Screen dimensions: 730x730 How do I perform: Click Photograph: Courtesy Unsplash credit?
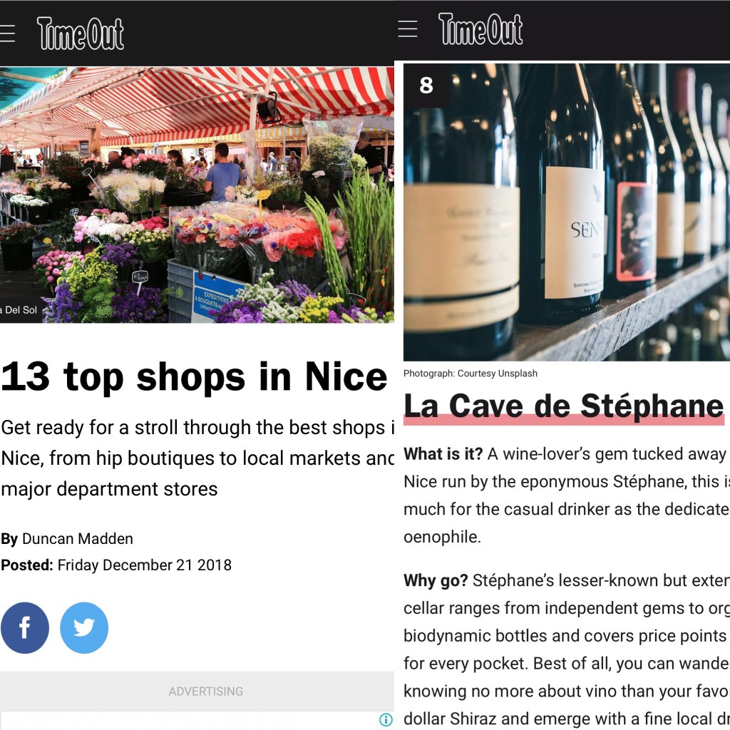[x=471, y=374]
